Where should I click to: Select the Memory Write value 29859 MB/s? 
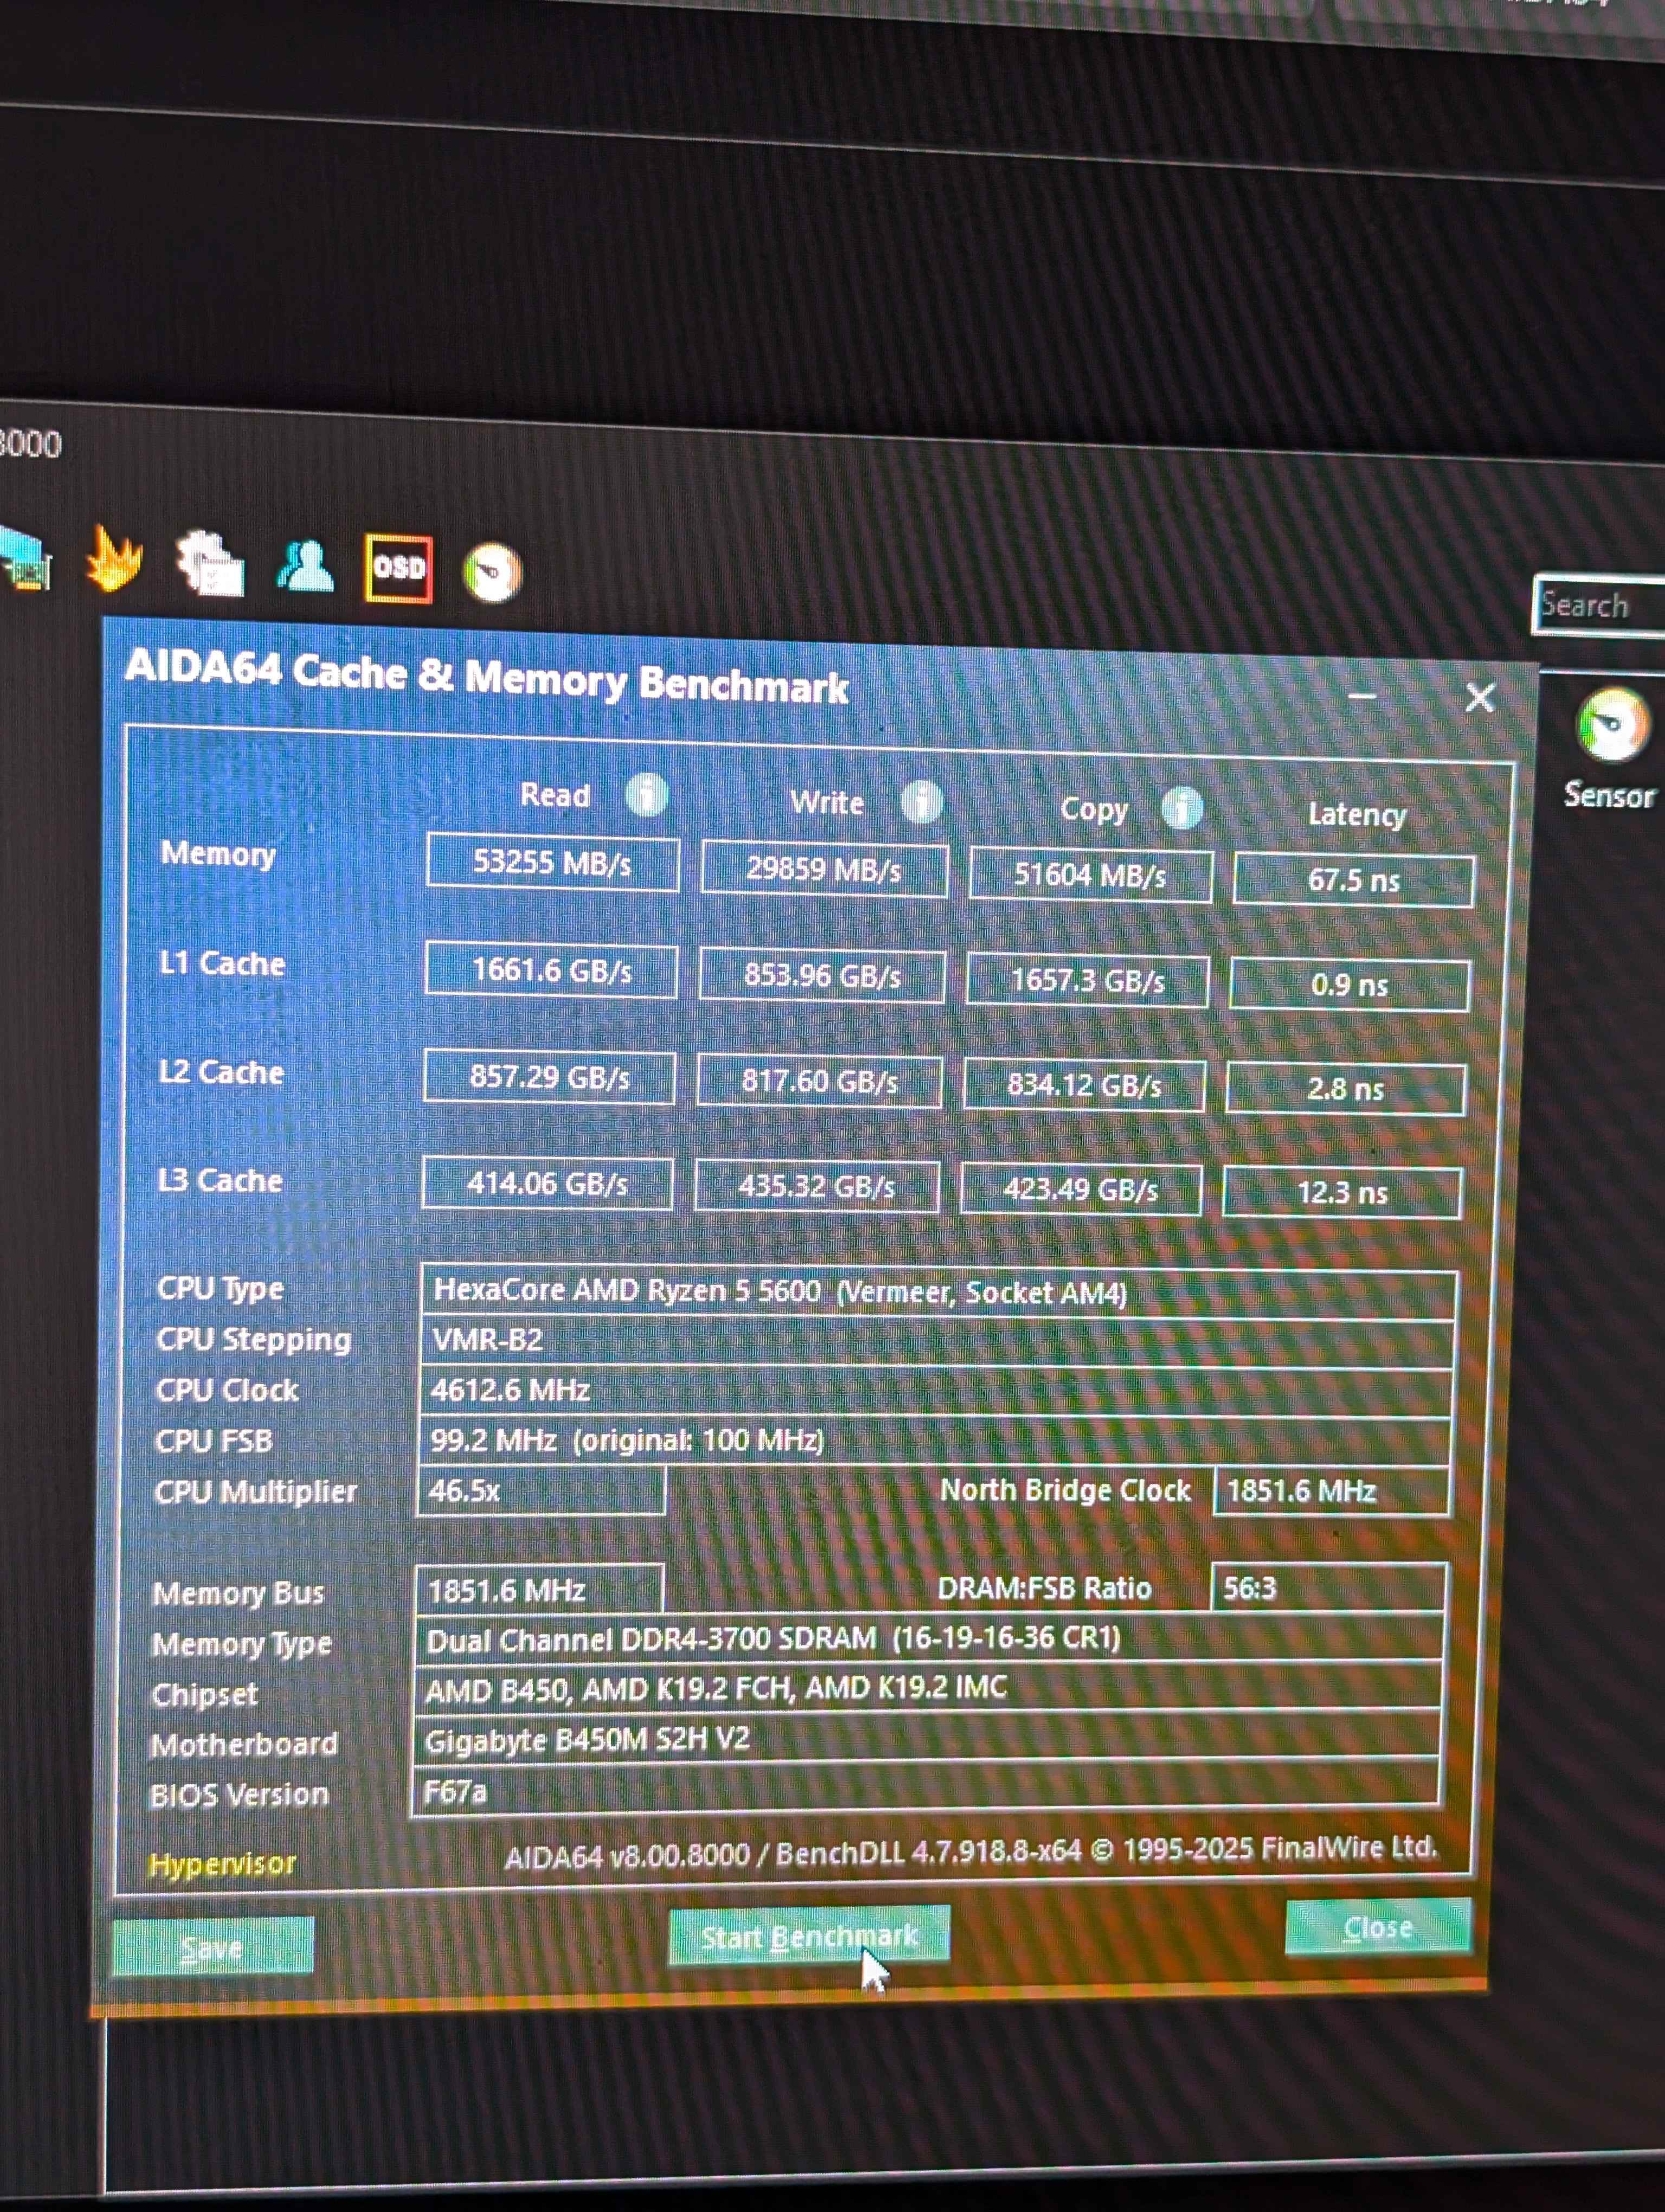click(x=824, y=869)
